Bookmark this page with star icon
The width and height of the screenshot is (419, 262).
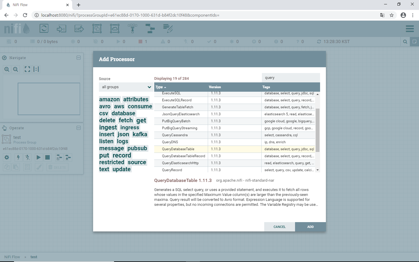392,15
